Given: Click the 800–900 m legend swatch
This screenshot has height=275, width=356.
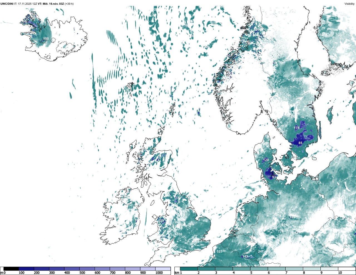Looking at the screenshot, I should tap(133, 269).
